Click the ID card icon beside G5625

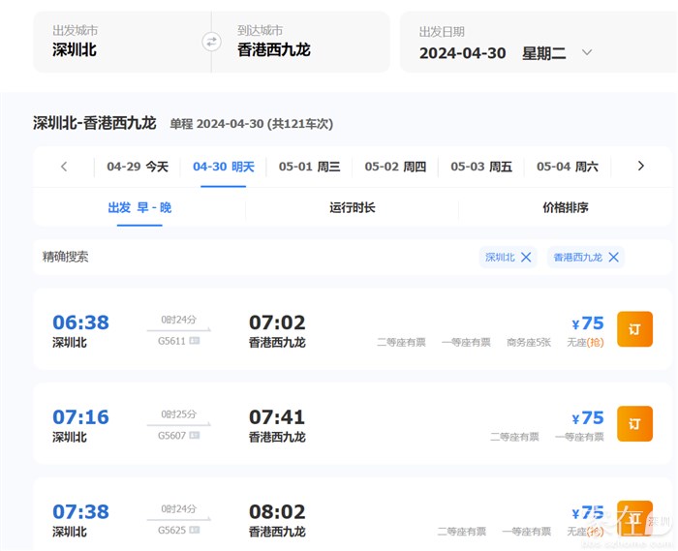[194, 530]
